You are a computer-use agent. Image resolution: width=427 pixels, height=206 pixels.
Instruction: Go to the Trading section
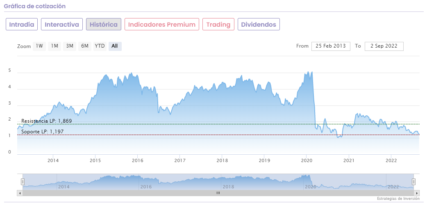point(218,24)
